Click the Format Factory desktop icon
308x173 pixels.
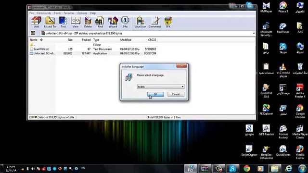coord(283,132)
